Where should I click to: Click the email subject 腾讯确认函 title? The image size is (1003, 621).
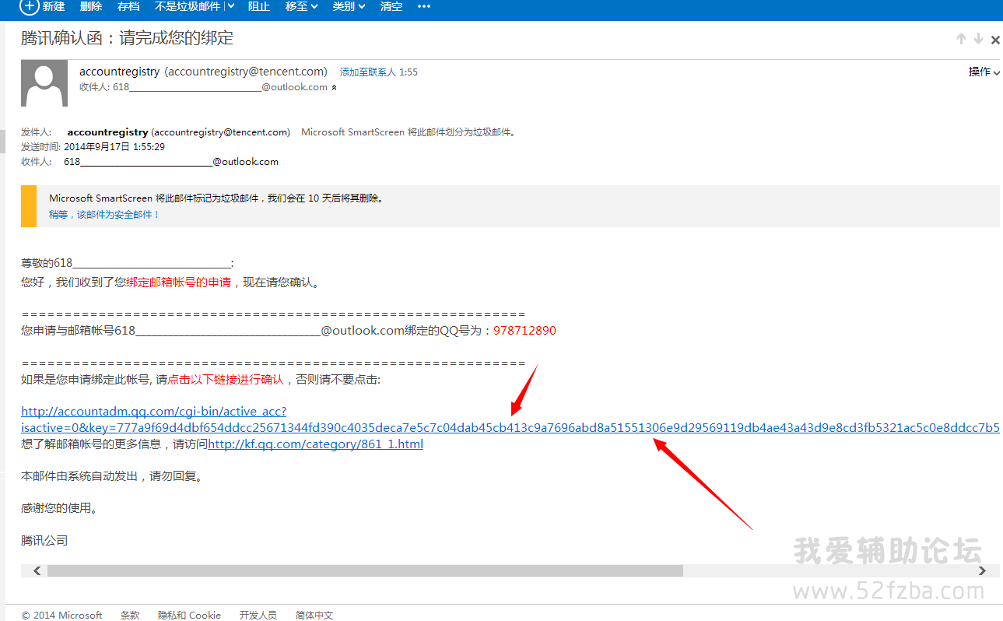[x=127, y=38]
